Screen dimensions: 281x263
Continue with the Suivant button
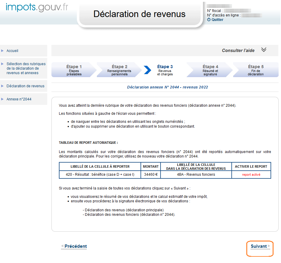click(x=259, y=246)
